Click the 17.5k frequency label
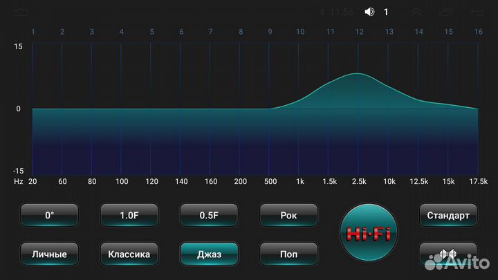The width and height of the screenshot is (498, 280). coord(479,182)
